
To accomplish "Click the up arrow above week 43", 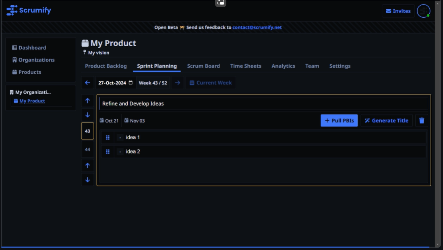I will point(87,101).
